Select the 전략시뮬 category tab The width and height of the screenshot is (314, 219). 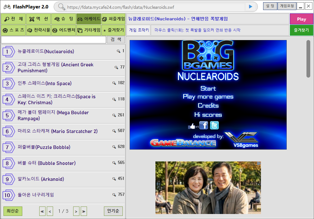(38, 30)
